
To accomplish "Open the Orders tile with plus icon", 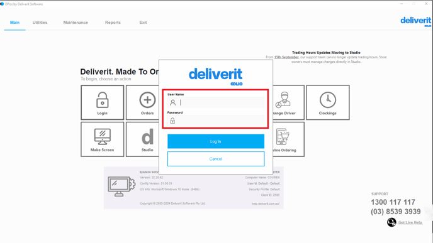I will 142,102.
